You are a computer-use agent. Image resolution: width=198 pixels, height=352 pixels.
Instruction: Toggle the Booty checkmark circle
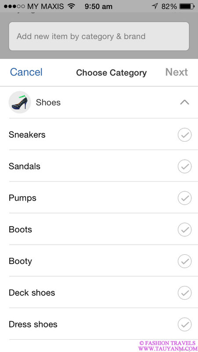point(184,261)
